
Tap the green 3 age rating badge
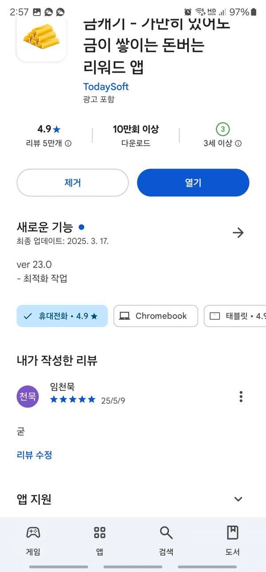pyautogui.click(x=223, y=129)
